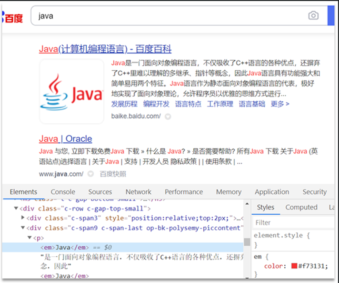Open the dropdown icon next to baike.baidu.com
This screenshot has width=339, height=283.
tap(168, 116)
